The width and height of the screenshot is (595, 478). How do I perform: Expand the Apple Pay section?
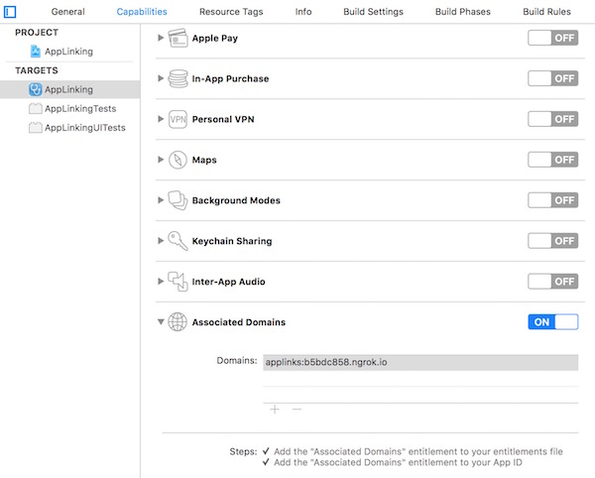161,38
